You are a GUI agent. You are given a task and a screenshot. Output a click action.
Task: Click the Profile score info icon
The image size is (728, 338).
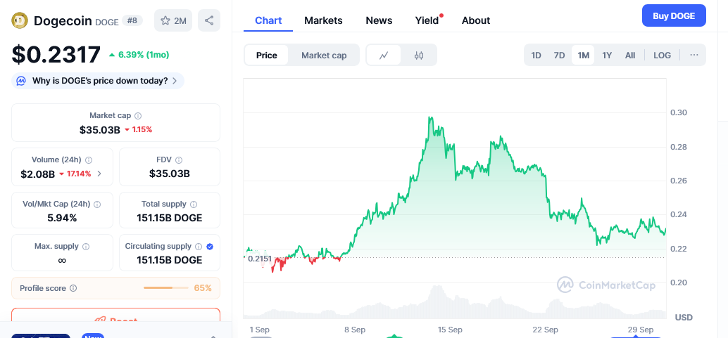point(73,288)
